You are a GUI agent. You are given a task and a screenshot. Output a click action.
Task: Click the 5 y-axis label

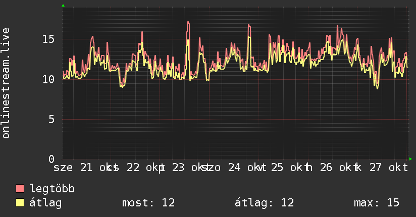51,119
